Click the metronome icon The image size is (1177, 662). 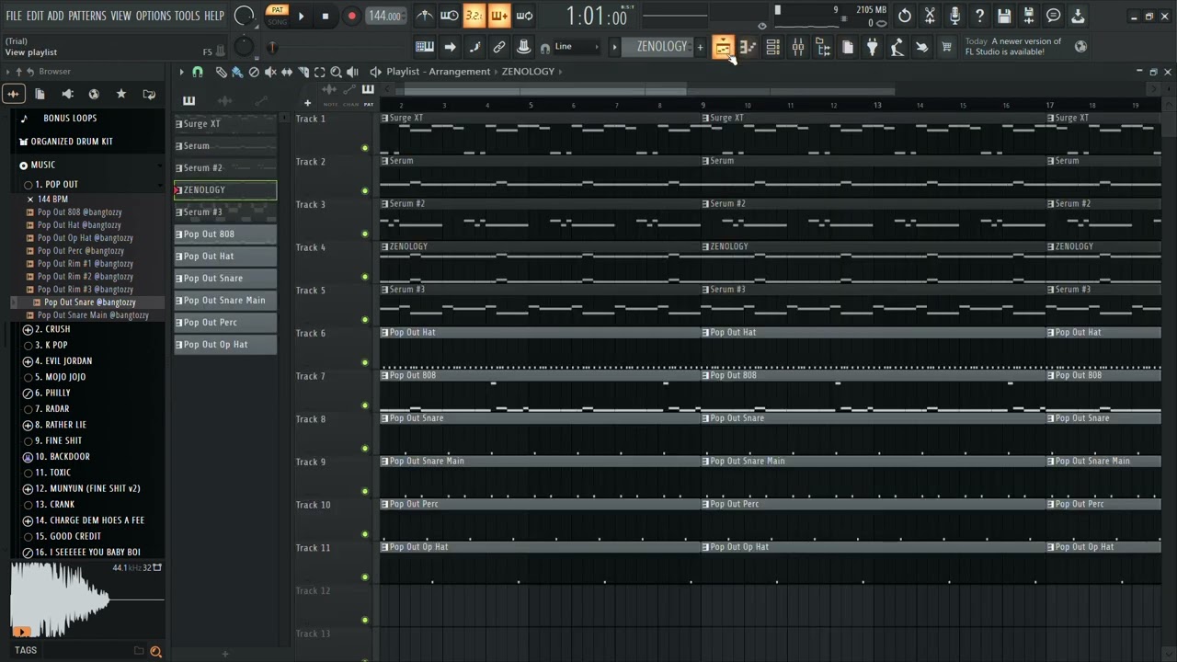click(424, 16)
